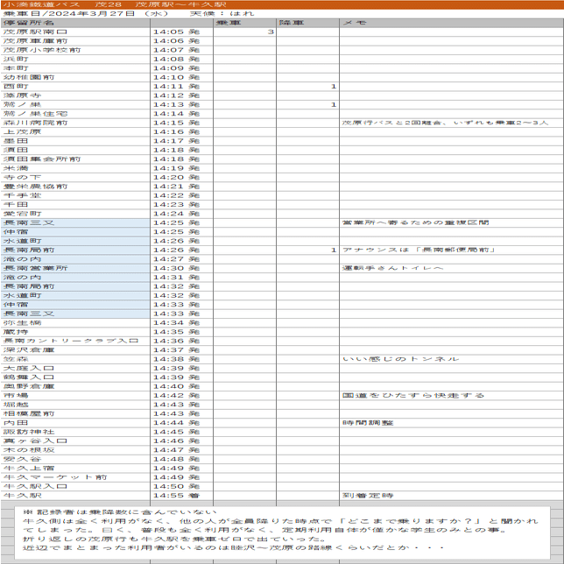Click the memo '国道をひたすら快走する'
The height and width of the screenshot is (564, 564).
coord(413,395)
